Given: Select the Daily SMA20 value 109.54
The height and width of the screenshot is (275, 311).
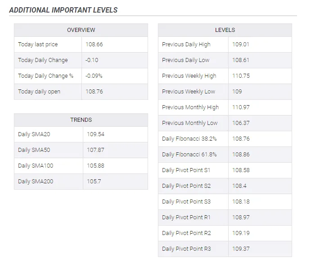Looking at the screenshot, I should coord(95,134).
